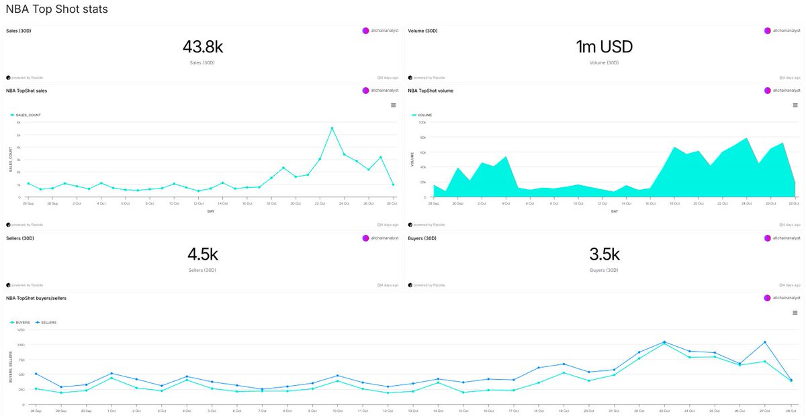Open allchainanalyst link on NBA TopShot sales card

385,90
